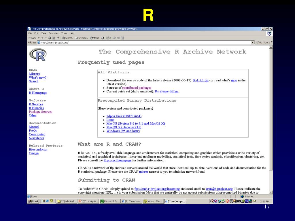Open the View menu
This screenshot has width=295, height=221.
tap(44, 33)
